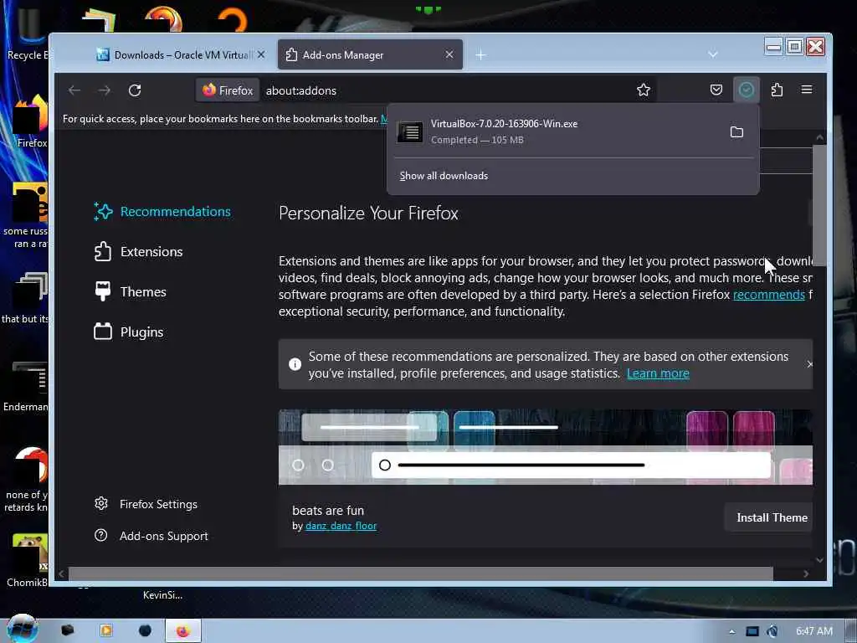Screen dimensions: 857x643
Task: Reload the current page
Action: tap(135, 90)
